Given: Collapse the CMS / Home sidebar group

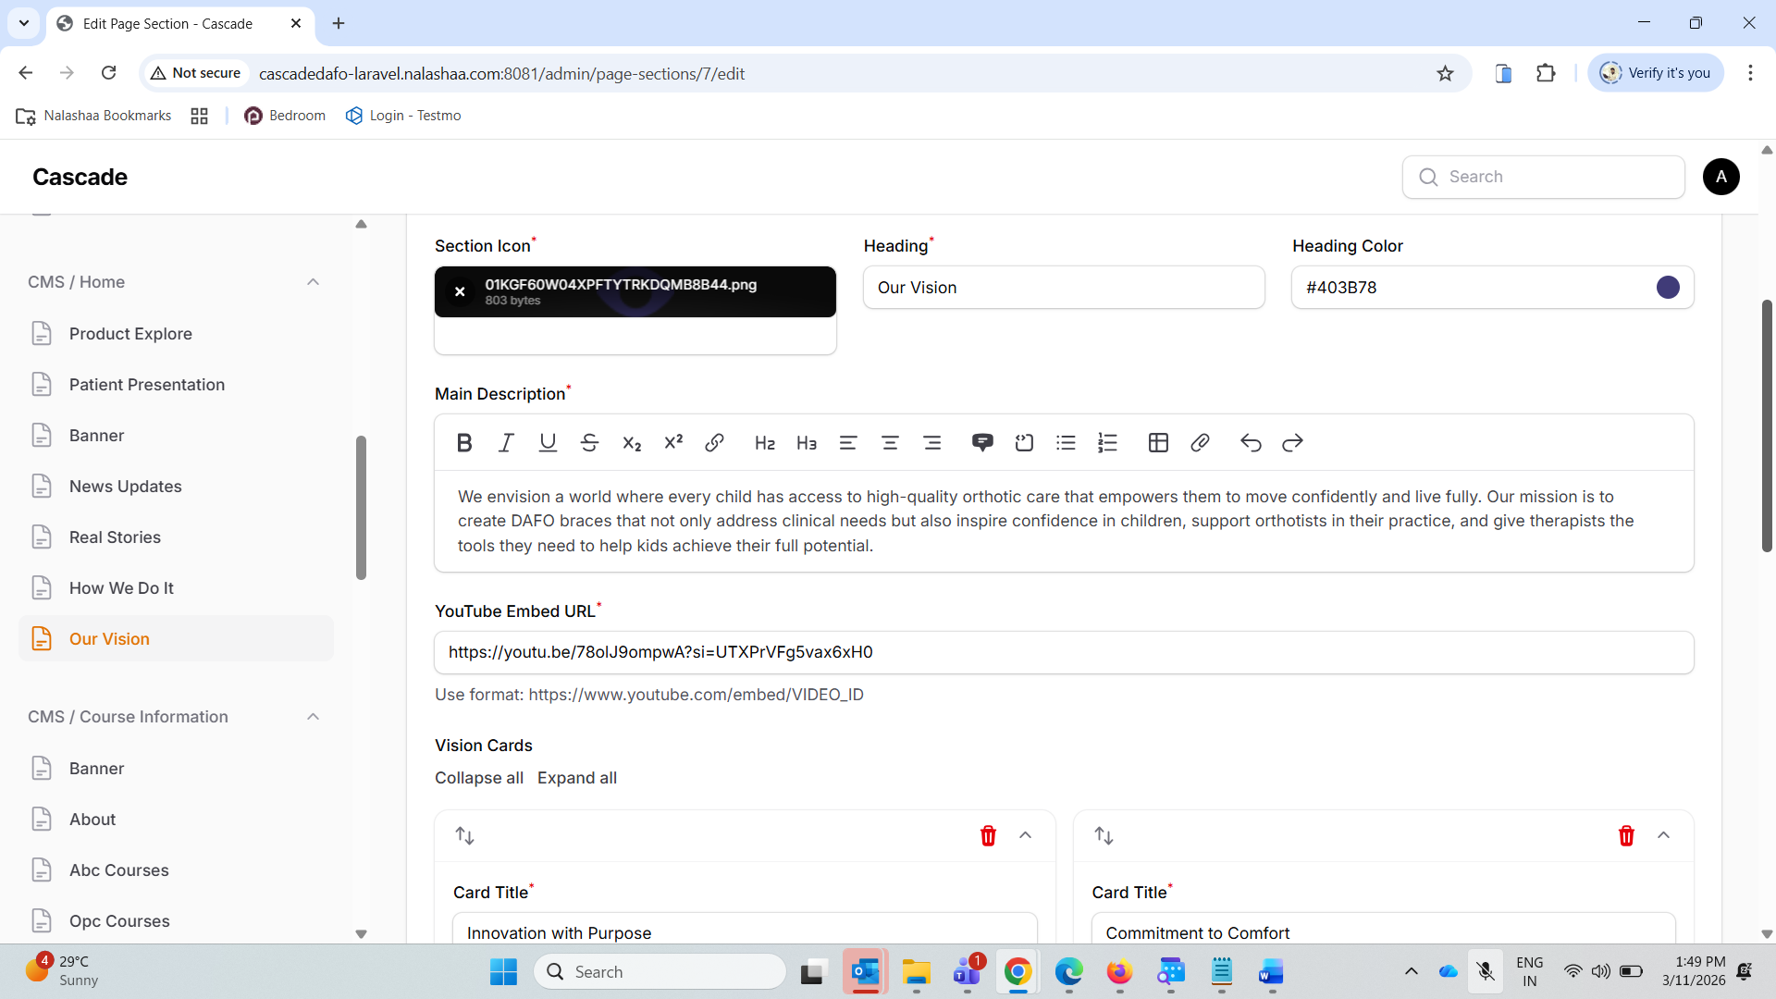Looking at the screenshot, I should (x=313, y=282).
